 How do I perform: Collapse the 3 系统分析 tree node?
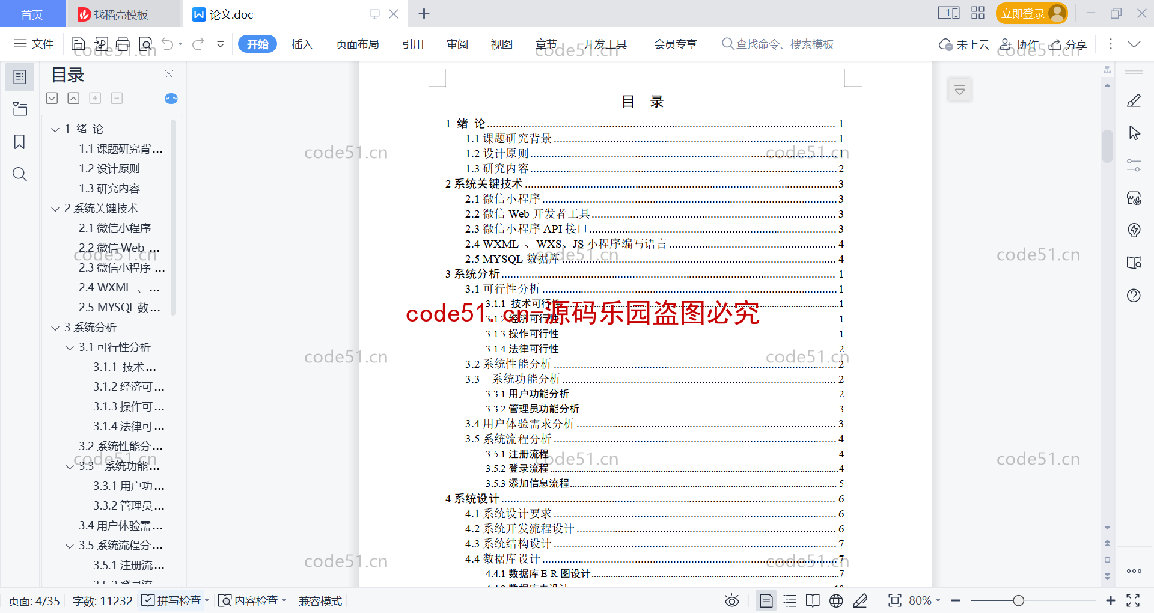(x=55, y=328)
